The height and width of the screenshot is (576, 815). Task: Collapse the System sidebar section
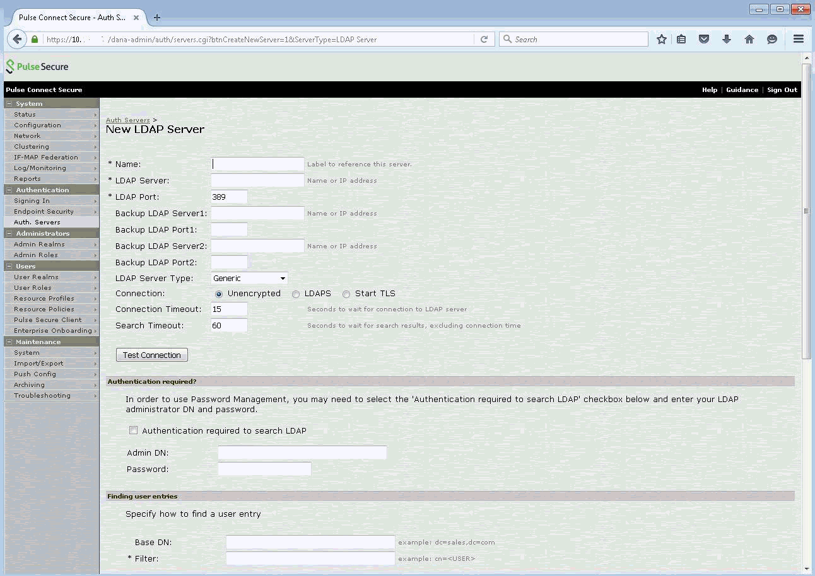click(9, 103)
